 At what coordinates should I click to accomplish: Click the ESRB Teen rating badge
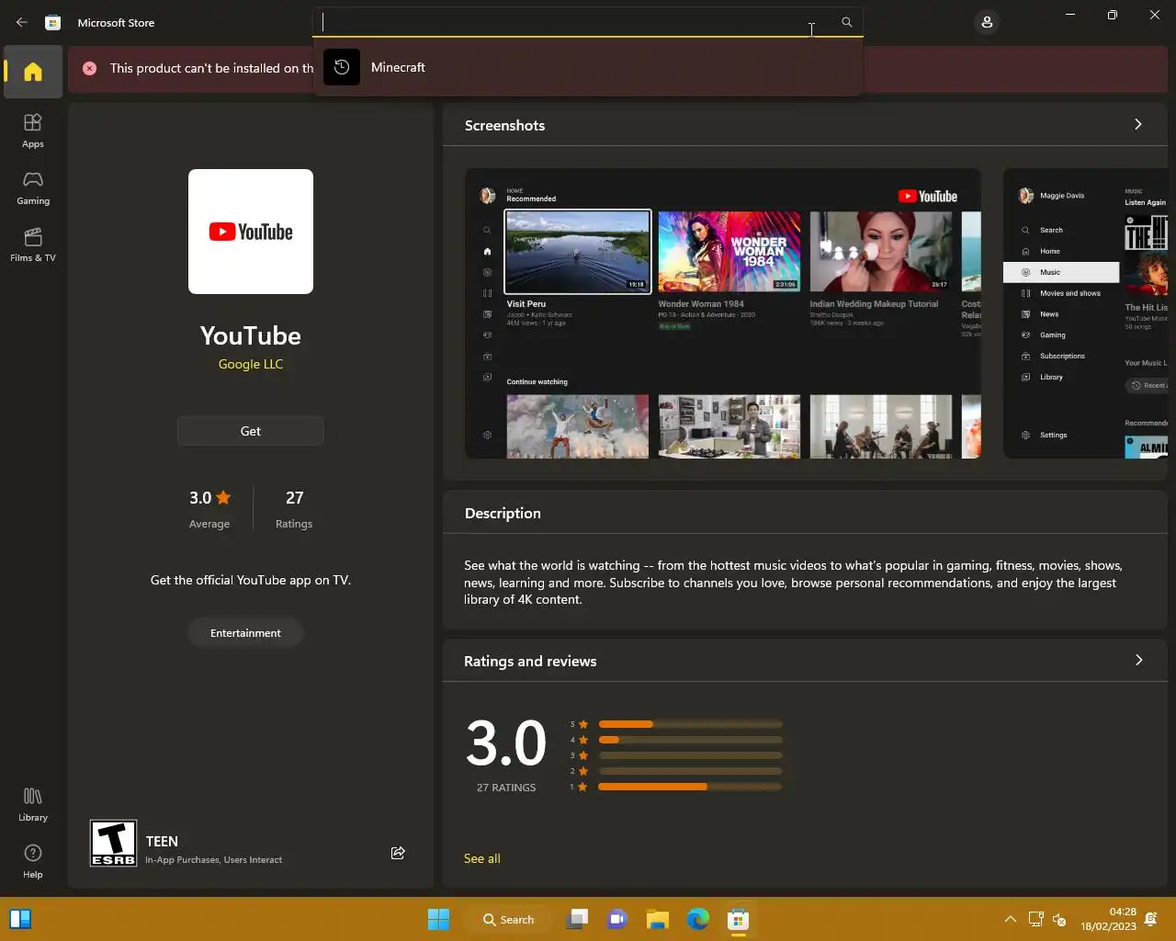(113, 843)
